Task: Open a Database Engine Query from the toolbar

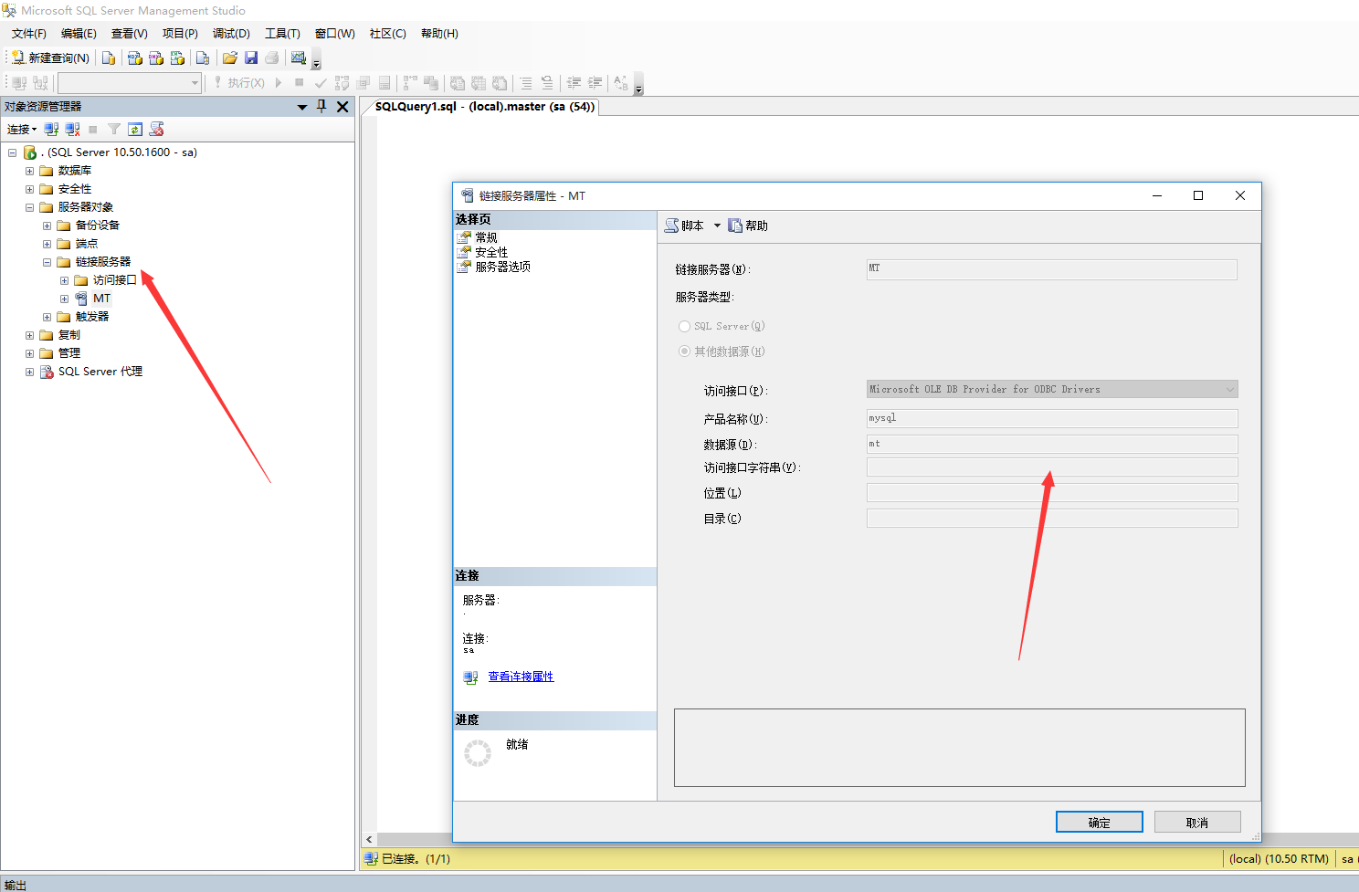Action: 109,58
